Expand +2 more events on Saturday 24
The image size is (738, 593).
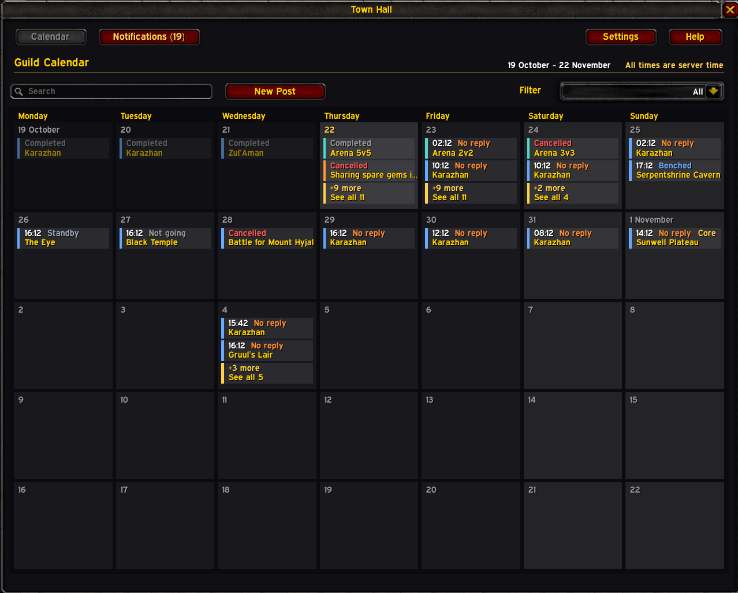572,193
